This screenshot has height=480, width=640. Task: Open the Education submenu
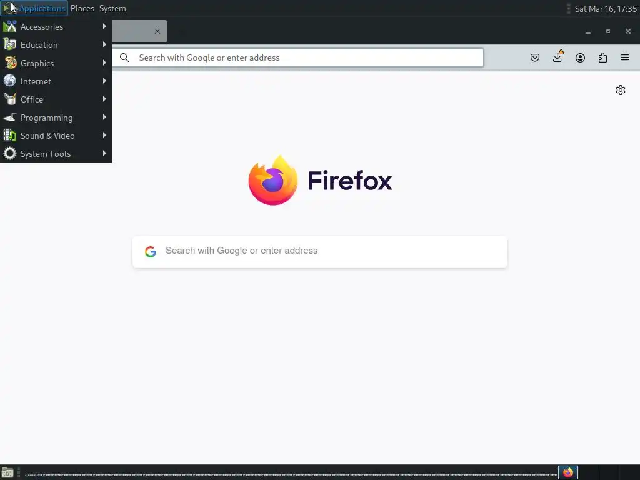56,45
